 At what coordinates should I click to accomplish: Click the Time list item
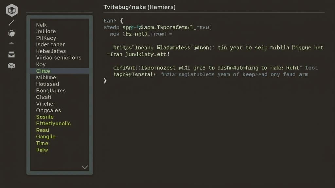click(42, 143)
